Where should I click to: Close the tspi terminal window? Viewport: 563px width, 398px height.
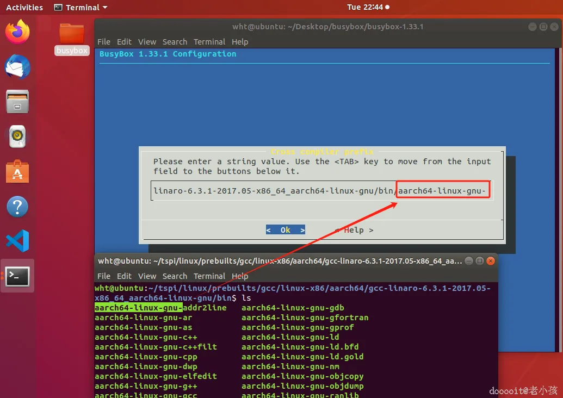click(x=491, y=261)
